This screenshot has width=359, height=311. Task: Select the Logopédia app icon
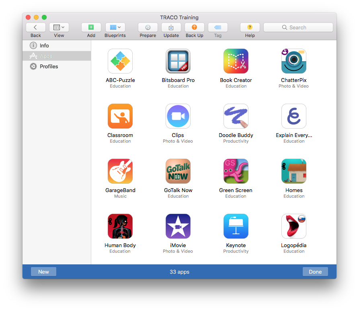(294, 226)
